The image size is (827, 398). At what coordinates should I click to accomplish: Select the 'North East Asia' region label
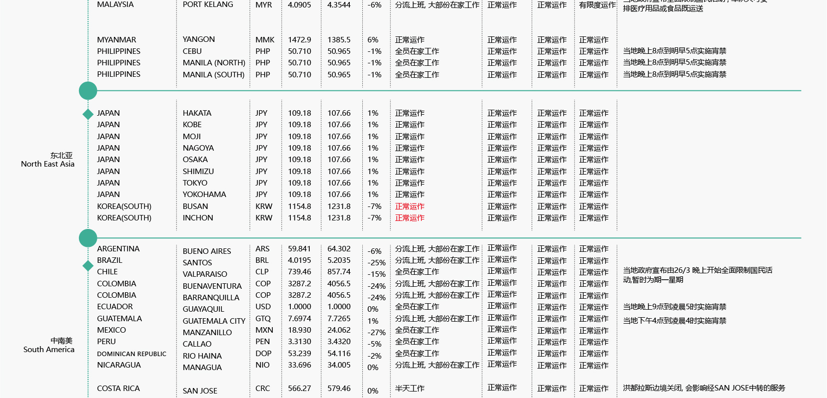pos(47,164)
